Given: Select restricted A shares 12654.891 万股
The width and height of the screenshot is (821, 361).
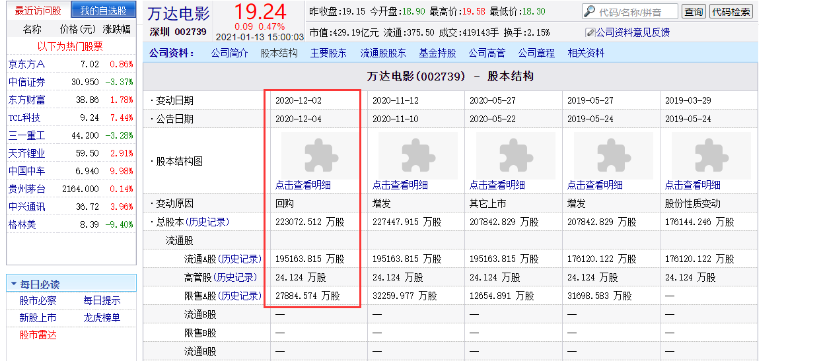Looking at the screenshot, I should (502, 296).
